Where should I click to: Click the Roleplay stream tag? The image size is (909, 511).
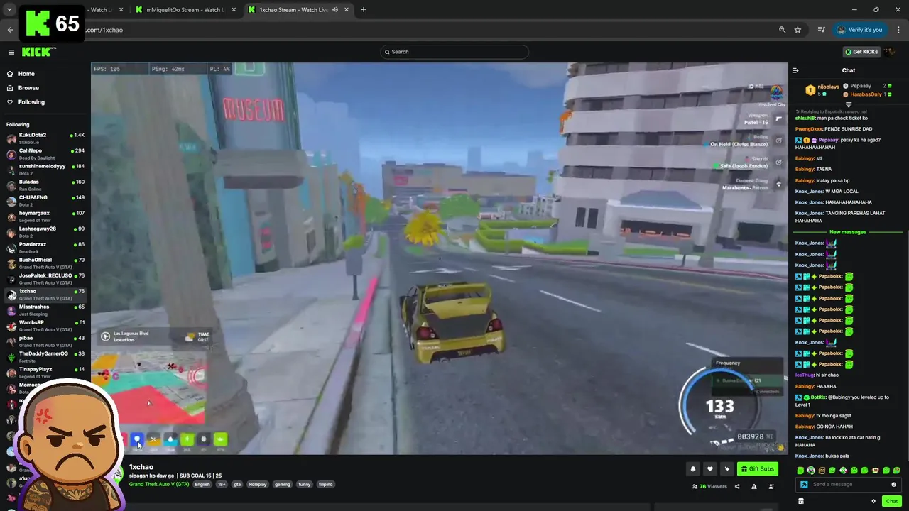(258, 484)
